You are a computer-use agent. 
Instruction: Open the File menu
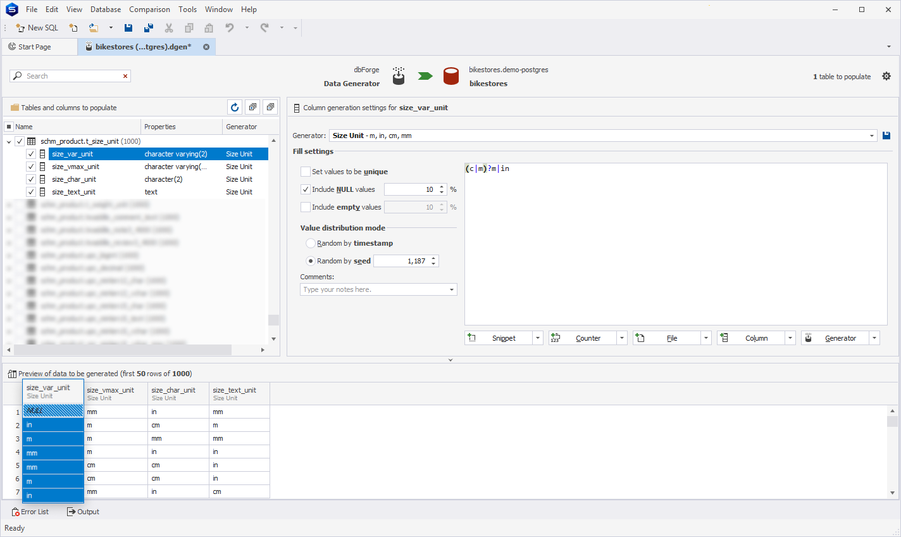[32, 9]
